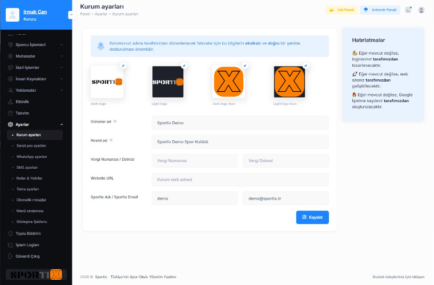This screenshot has width=434, height=285.
Task: Click the Dark logo thumbnail image
Action: [107, 82]
